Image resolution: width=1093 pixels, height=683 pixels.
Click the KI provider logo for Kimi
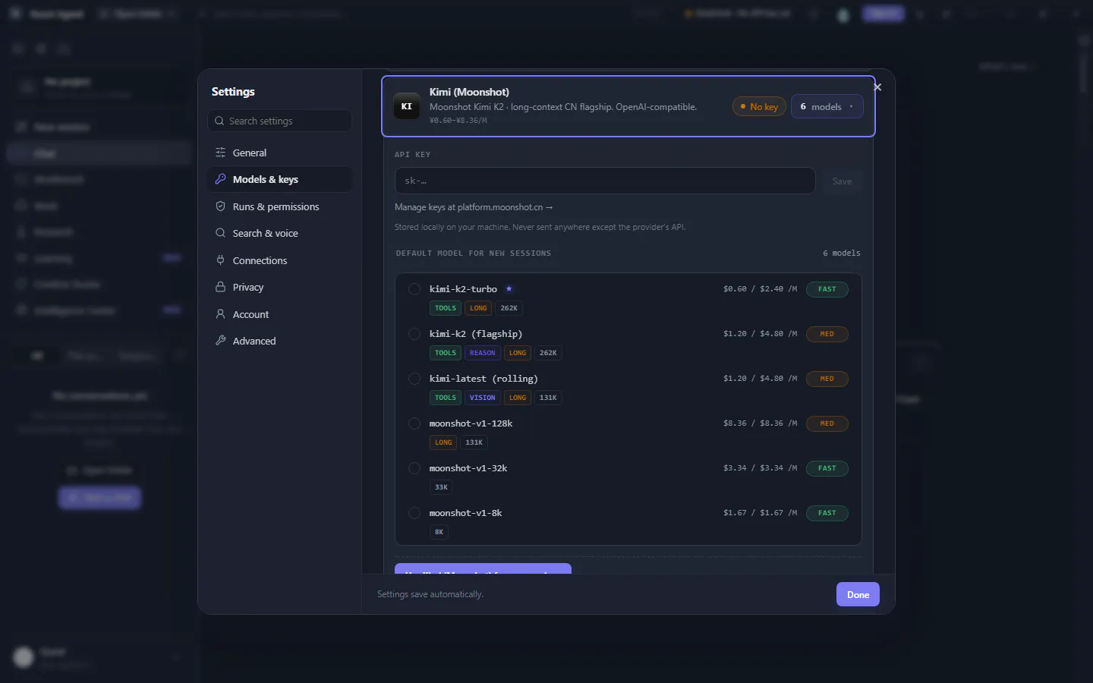(407, 106)
